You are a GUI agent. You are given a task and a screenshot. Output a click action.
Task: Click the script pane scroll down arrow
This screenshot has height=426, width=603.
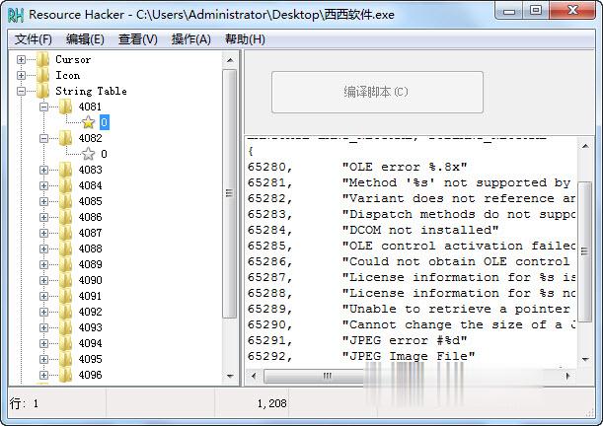(585, 360)
